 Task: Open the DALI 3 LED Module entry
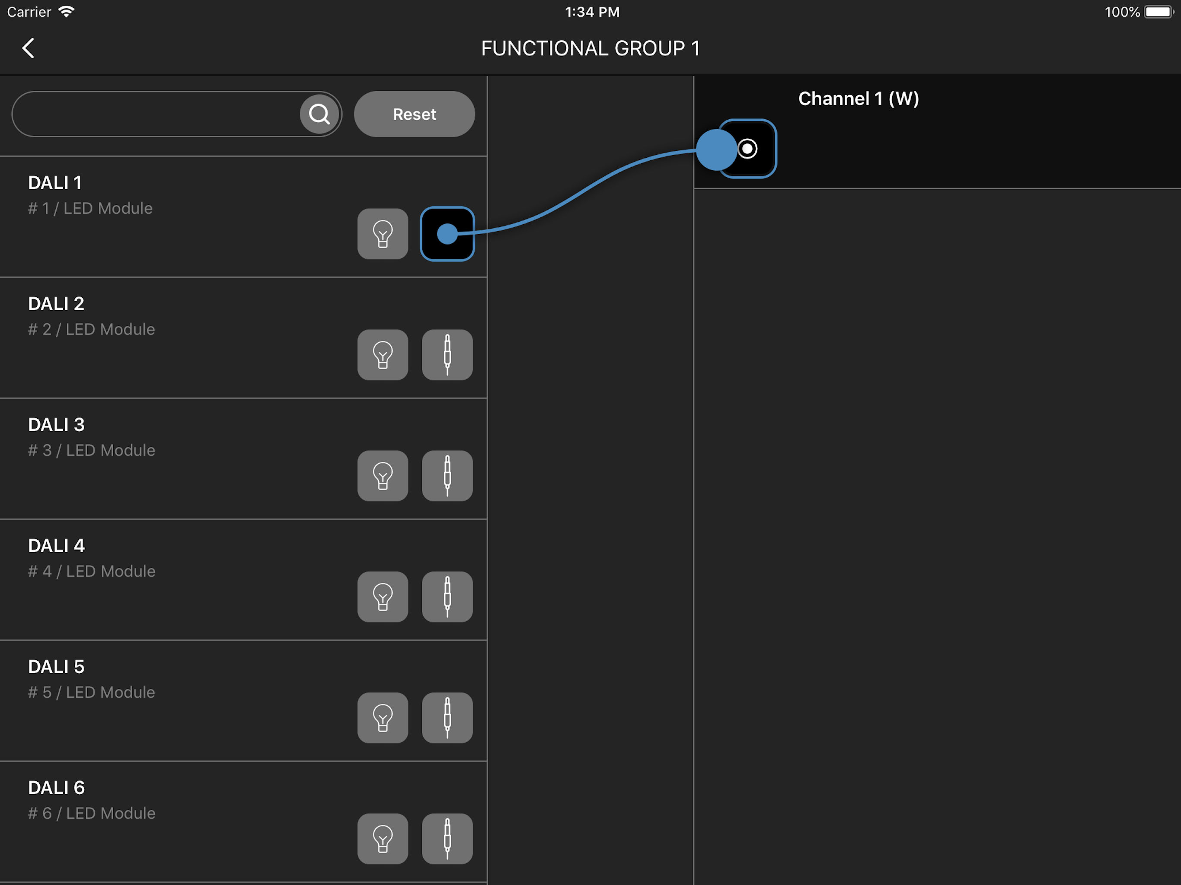point(243,458)
